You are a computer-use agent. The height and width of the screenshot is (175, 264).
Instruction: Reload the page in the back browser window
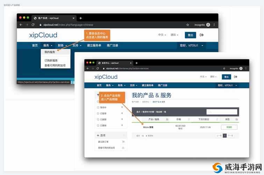point(33,25)
